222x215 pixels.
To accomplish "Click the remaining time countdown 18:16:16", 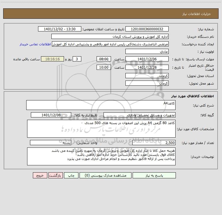I will [52, 59].
